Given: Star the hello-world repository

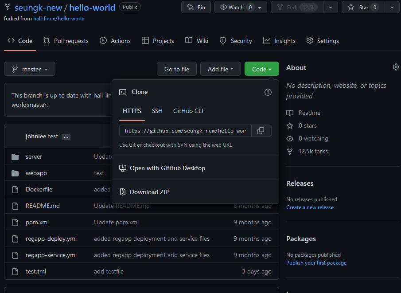Looking at the screenshot, I should 363,7.
